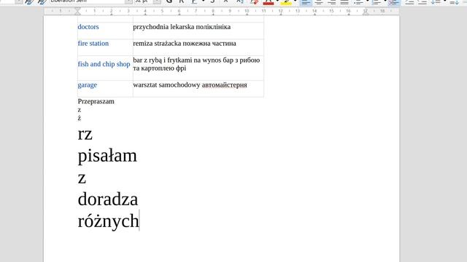The height and width of the screenshot is (262, 467).
Task: Click the underlined word 'автомайстерня'
Action: pos(224,85)
